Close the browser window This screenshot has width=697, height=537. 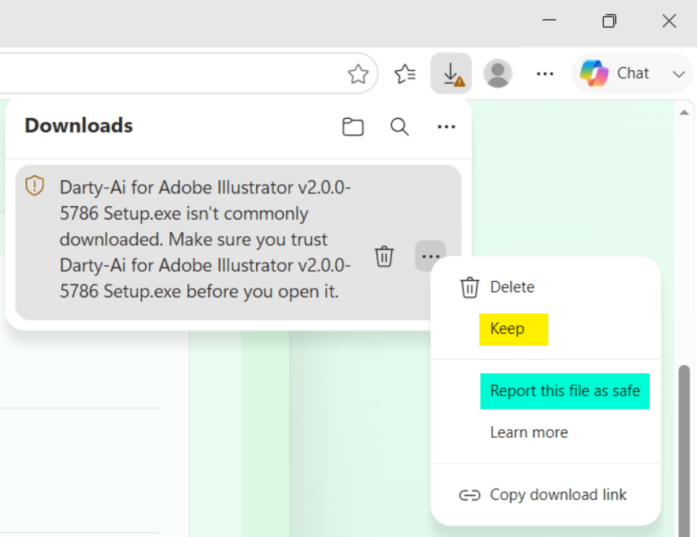(669, 21)
